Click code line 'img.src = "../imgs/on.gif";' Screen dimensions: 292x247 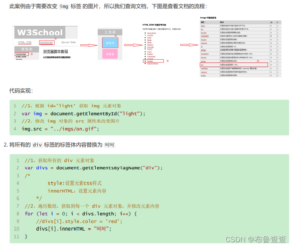(60, 129)
